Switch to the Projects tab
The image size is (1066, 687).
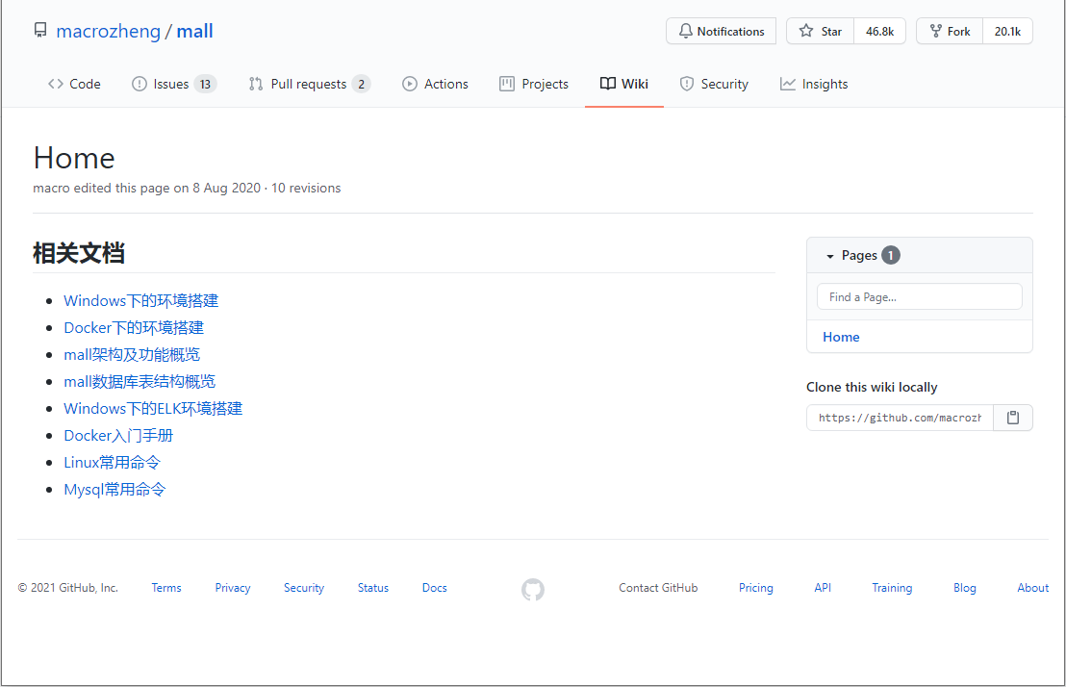click(x=534, y=84)
